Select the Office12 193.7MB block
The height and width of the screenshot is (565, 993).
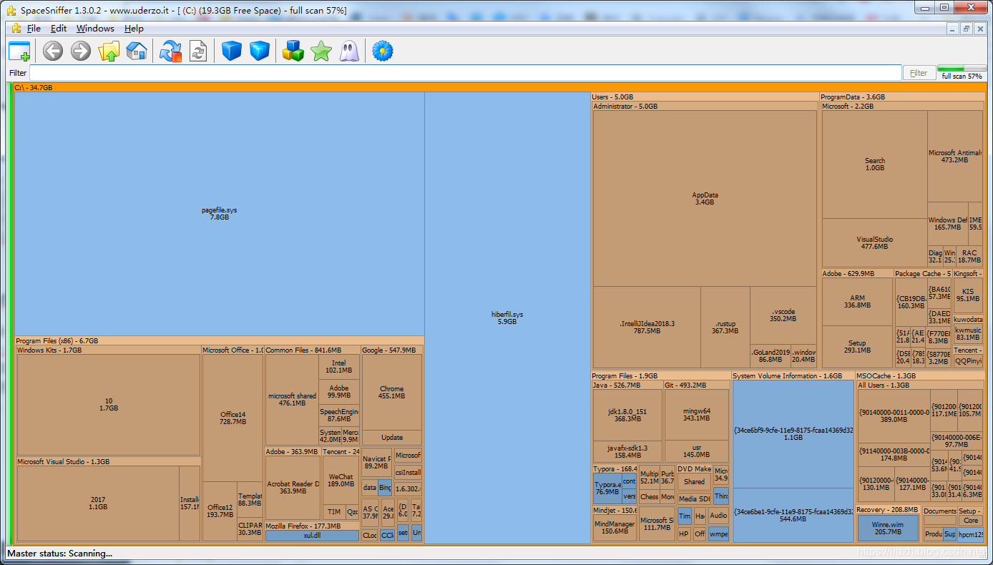(x=220, y=511)
